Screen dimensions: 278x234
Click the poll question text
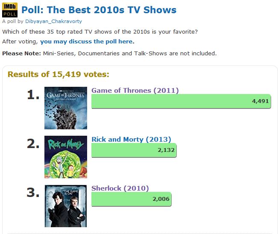[99, 31]
